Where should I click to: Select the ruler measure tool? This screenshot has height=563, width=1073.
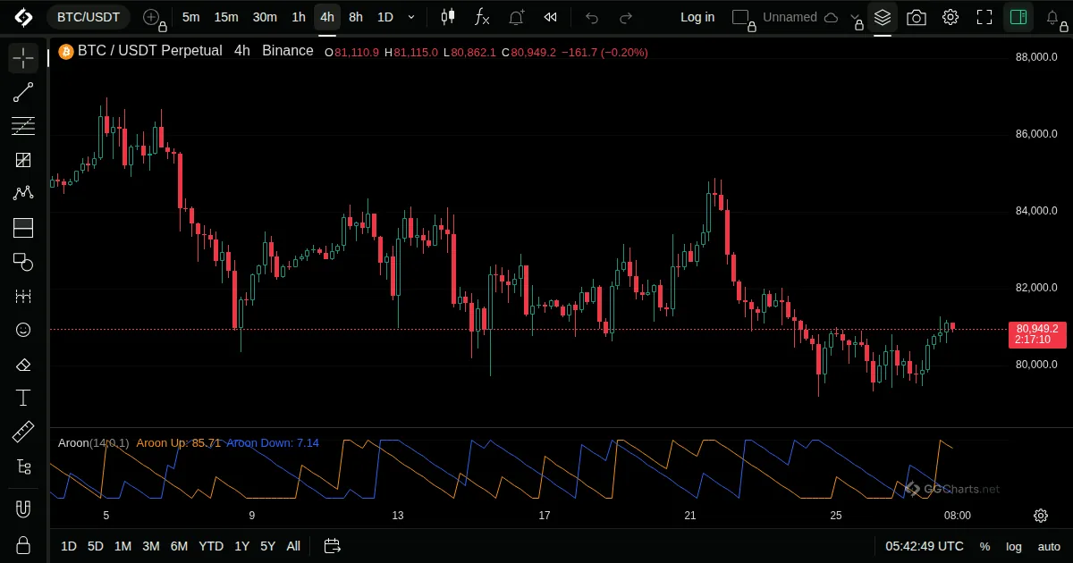(x=23, y=433)
